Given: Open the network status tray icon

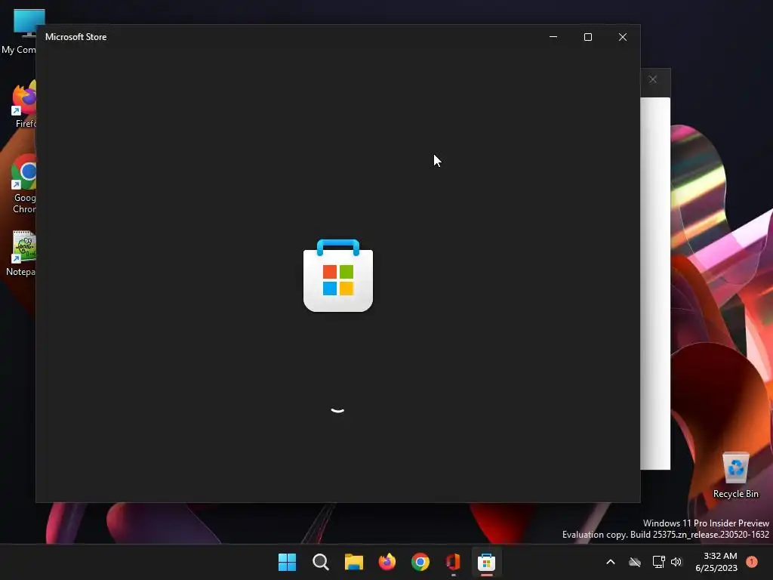Looking at the screenshot, I should (x=658, y=562).
